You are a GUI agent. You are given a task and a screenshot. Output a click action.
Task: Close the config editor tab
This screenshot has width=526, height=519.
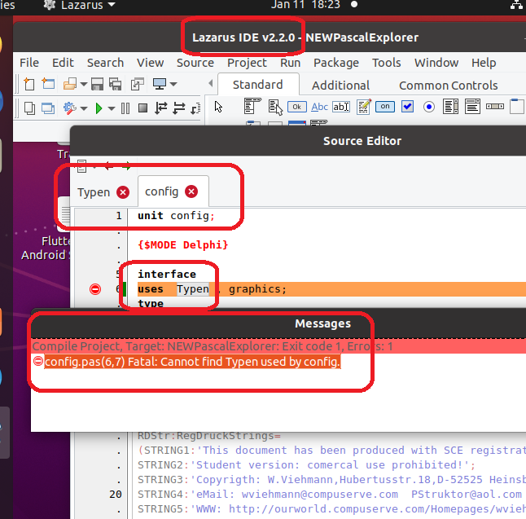[x=191, y=191]
